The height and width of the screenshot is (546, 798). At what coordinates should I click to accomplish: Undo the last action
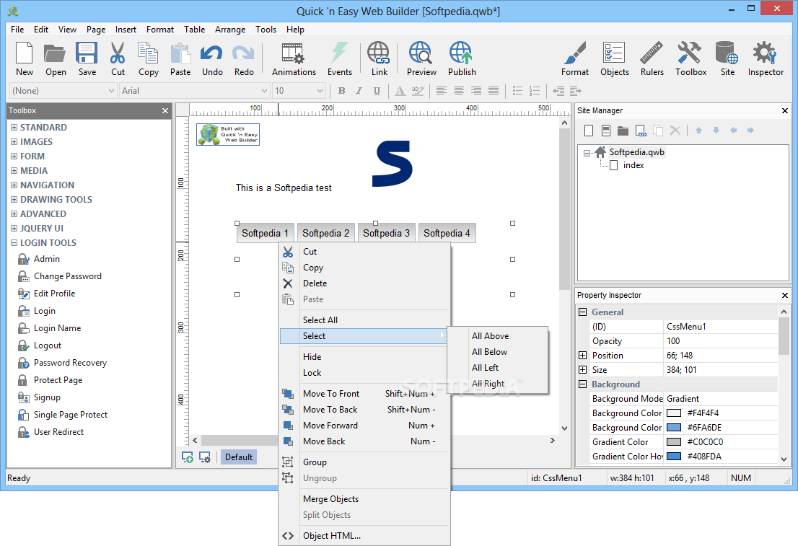(211, 59)
